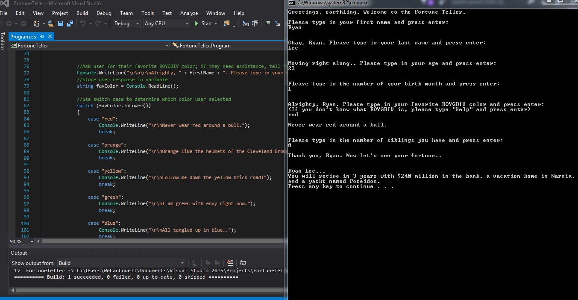The width and height of the screenshot is (578, 300).
Task: Click the Output panel horizontal scrollbar
Action: click(150, 291)
